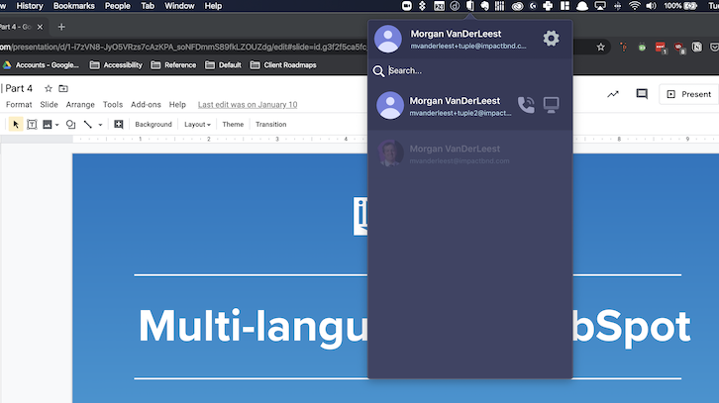Screen dimensions: 719x403
Task: Click the Present button
Action: point(687,94)
